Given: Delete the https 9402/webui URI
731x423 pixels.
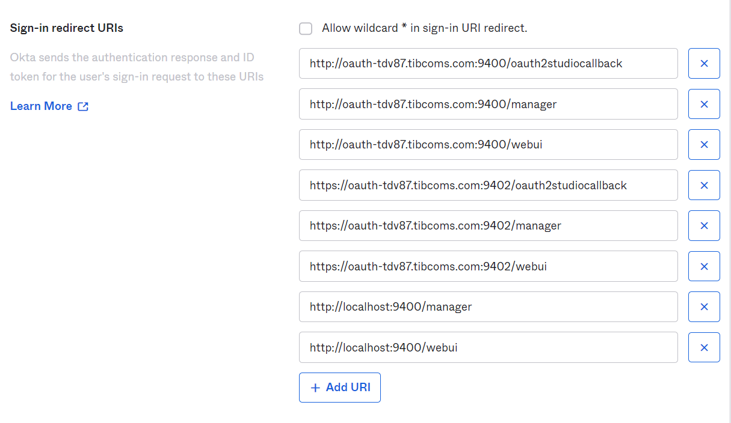Looking at the screenshot, I should (x=704, y=266).
